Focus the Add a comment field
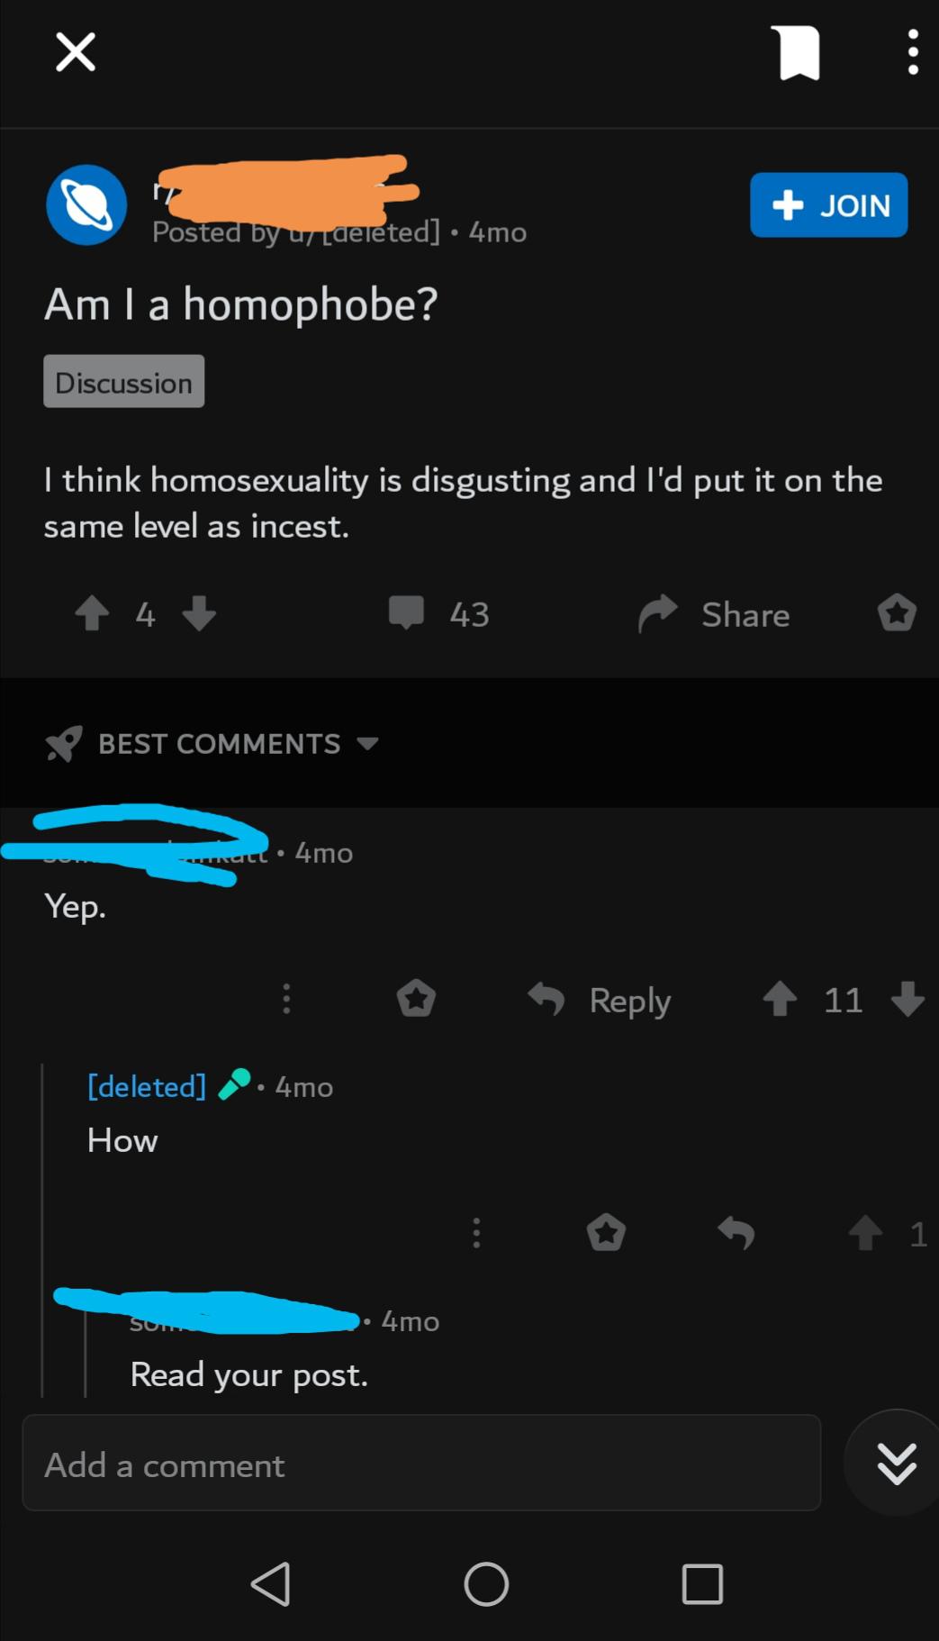The image size is (939, 1641). [421, 1463]
